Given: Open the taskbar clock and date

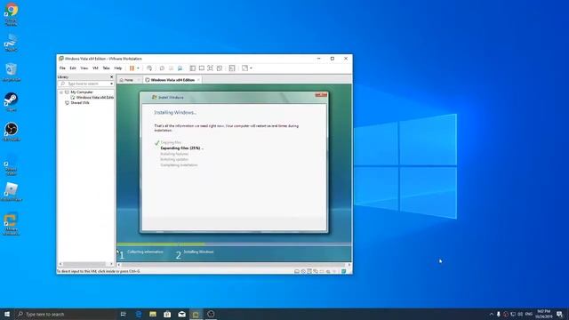Looking at the screenshot, I should pyautogui.click(x=543, y=314).
